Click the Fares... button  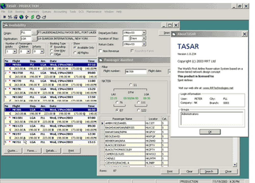point(32,151)
